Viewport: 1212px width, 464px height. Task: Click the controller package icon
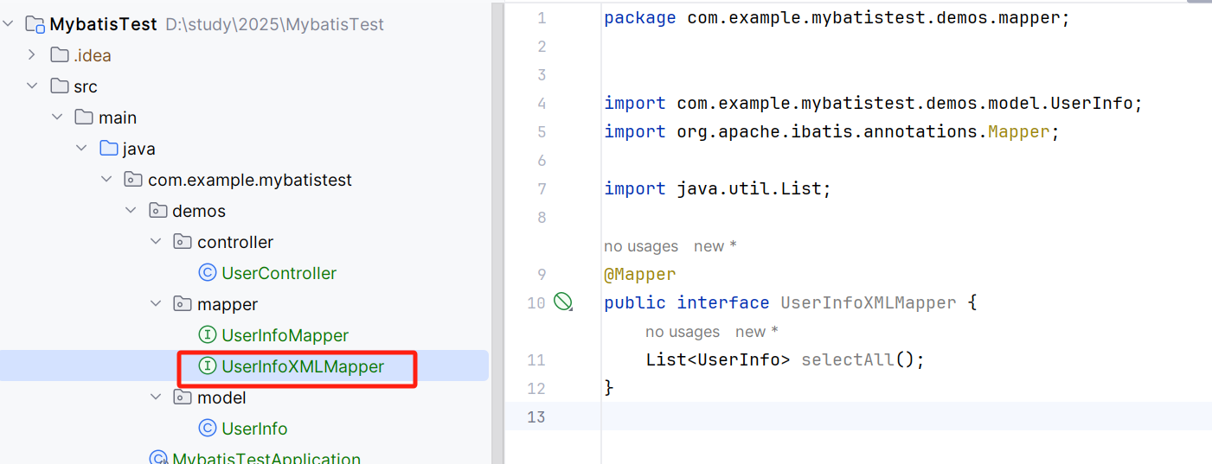coord(183,242)
